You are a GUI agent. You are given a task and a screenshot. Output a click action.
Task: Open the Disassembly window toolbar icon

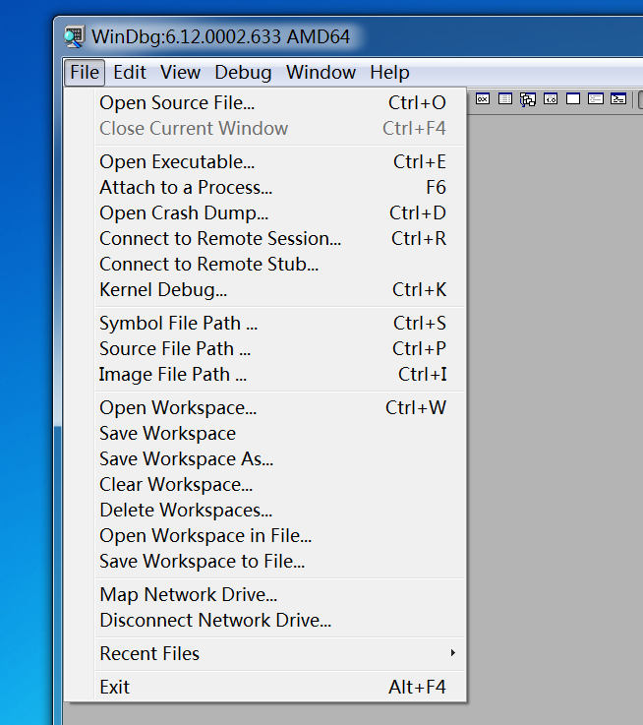(x=550, y=99)
